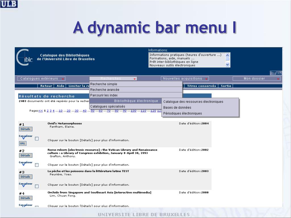The height and width of the screenshot is (218, 291).
Task: Open Détails for result #1
Action: (25, 129)
